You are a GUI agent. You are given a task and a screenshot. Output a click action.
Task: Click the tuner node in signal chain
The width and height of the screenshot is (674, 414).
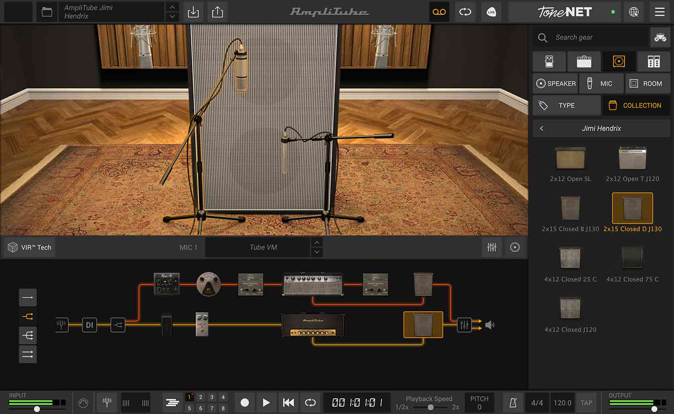click(61, 325)
